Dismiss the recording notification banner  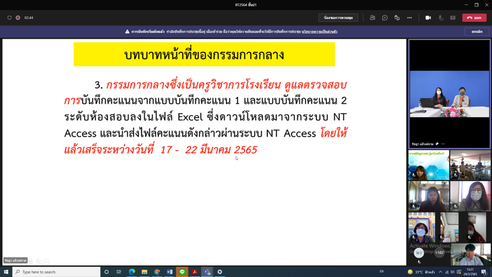[477, 32]
